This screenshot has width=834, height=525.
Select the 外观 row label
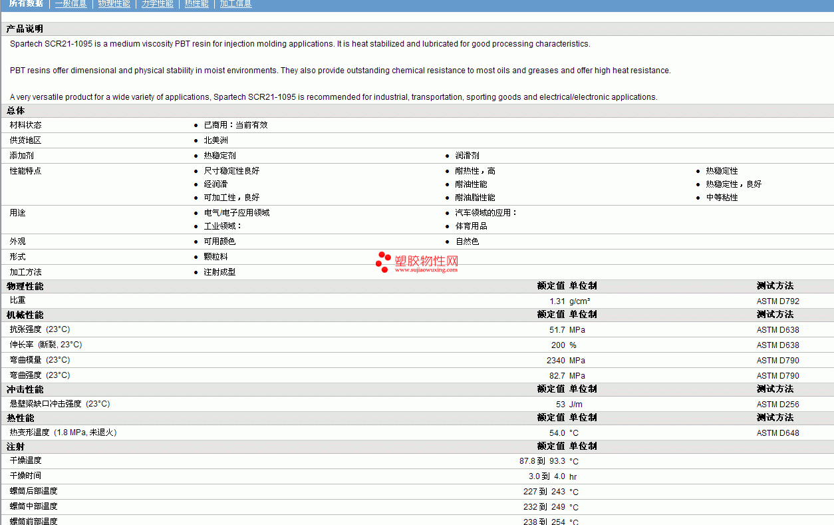(17, 242)
